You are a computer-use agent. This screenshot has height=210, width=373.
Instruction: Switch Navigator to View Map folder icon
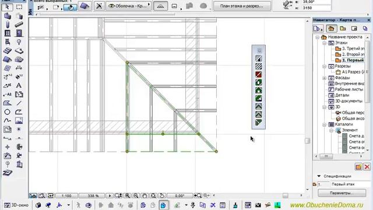(343, 29)
